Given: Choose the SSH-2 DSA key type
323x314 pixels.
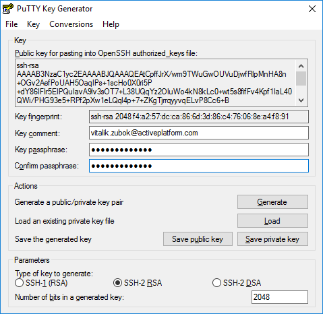Looking at the screenshot, I should [x=216, y=283].
